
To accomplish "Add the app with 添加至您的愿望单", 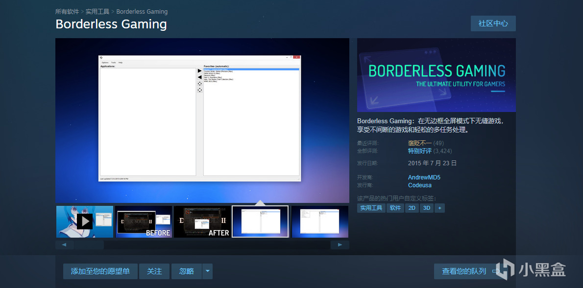I will (x=100, y=271).
